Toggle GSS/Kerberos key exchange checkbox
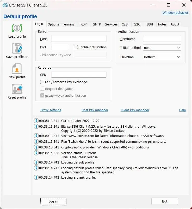 pos(42,82)
